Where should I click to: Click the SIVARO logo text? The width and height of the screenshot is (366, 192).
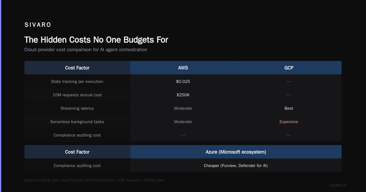pos(38,25)
